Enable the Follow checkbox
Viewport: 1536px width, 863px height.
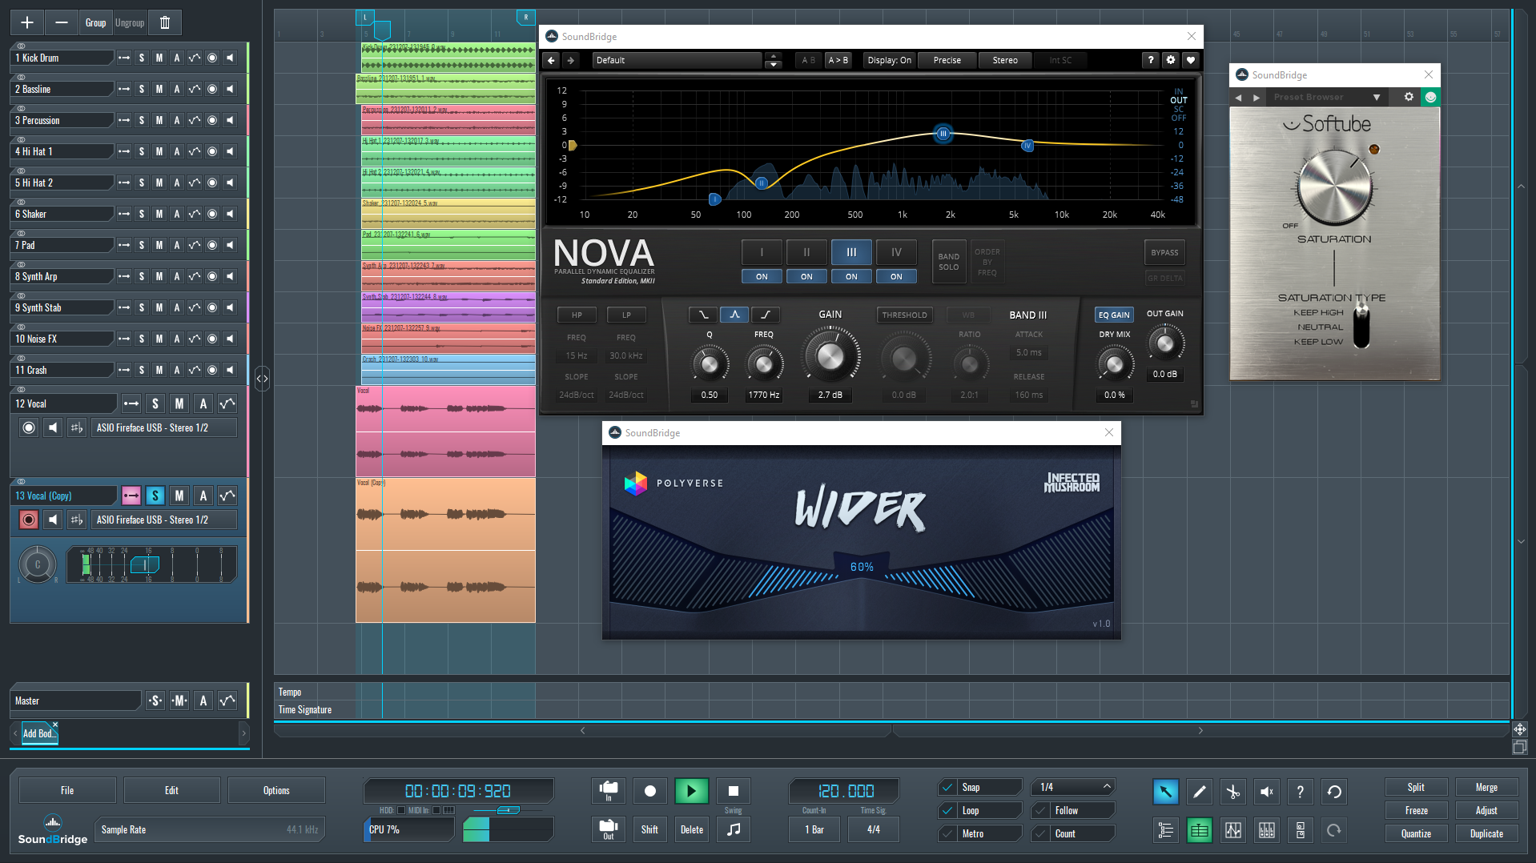pyautogui.click(x=1040, y=810)
